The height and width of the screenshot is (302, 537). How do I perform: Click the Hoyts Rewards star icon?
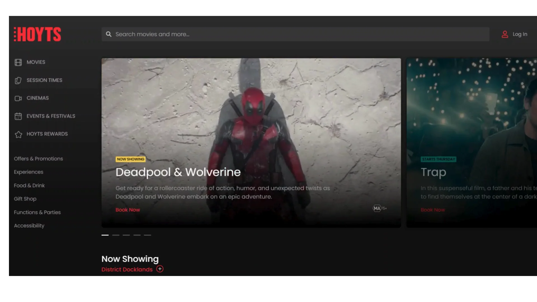(18, 135)
